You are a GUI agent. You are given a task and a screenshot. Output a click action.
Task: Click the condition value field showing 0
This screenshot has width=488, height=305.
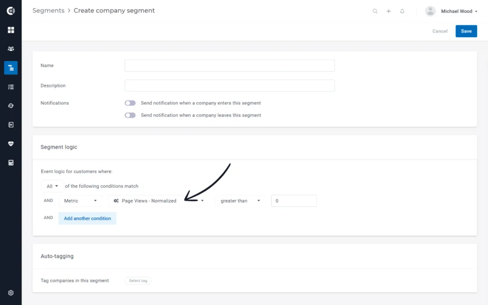pyautogui.click(x=294, y=201)
